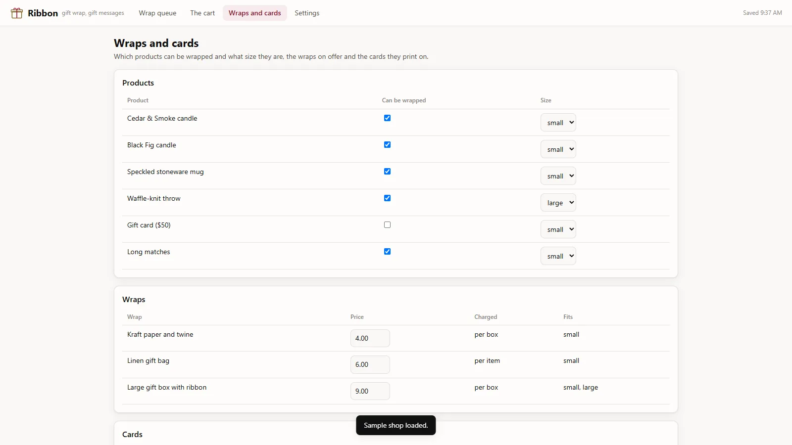
Task: Open size dropdown for Black Fig candle
Action: point(558,149)
